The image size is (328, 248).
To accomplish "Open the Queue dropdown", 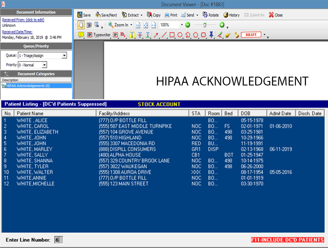I will pos(64,55).
